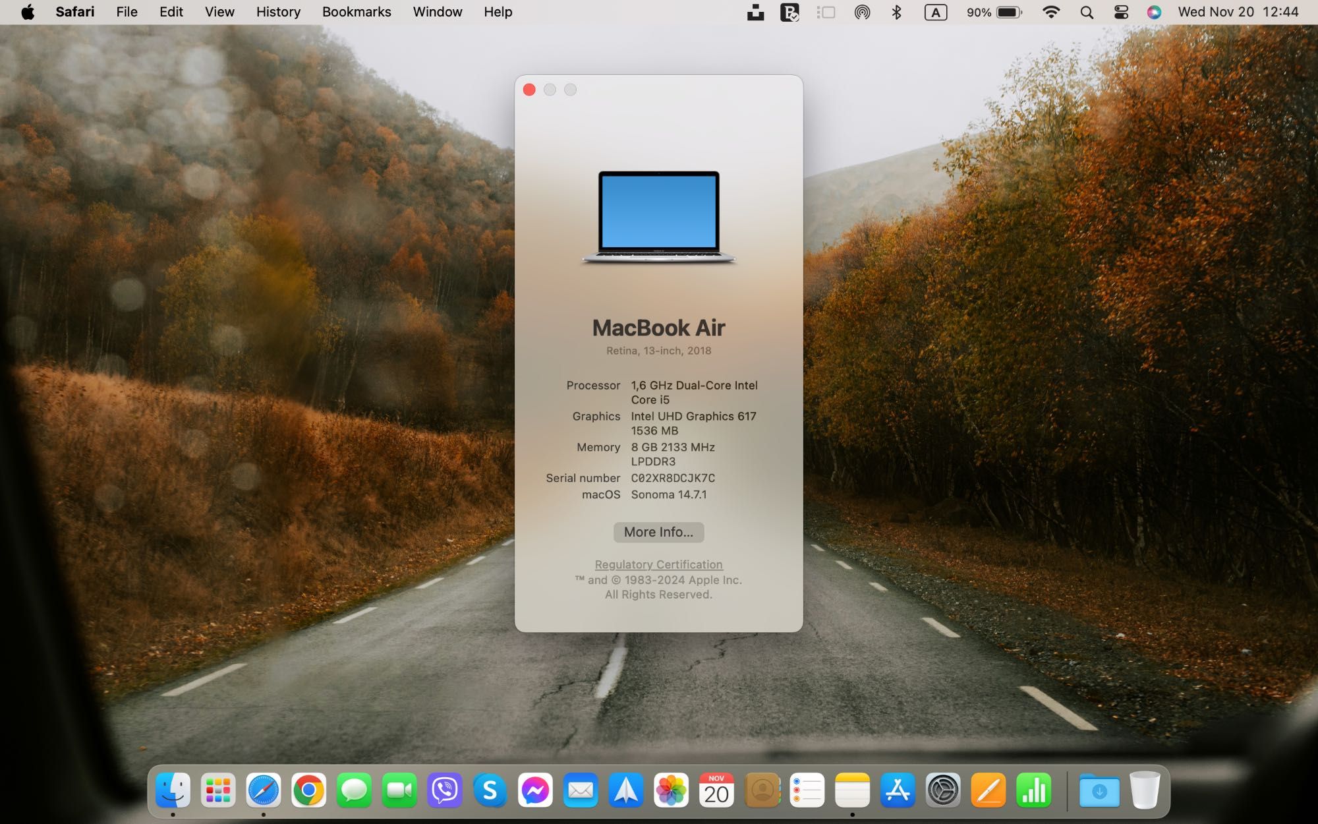
Task: Open the Messages app in Dock
Action: point(354,790)
